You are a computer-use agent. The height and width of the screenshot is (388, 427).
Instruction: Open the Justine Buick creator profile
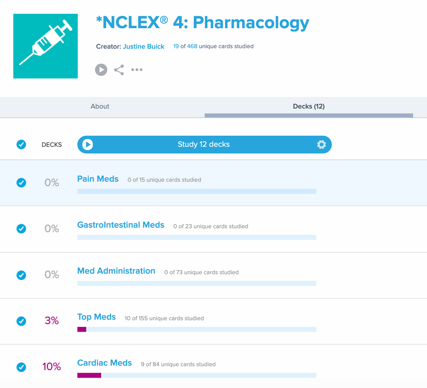point(143,46)
